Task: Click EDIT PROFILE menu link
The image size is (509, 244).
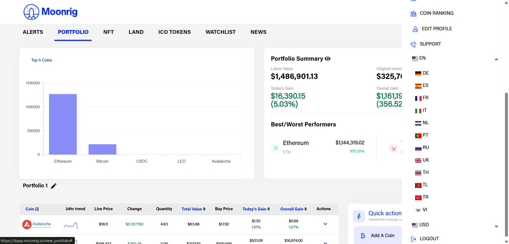Action: point(437,29)
